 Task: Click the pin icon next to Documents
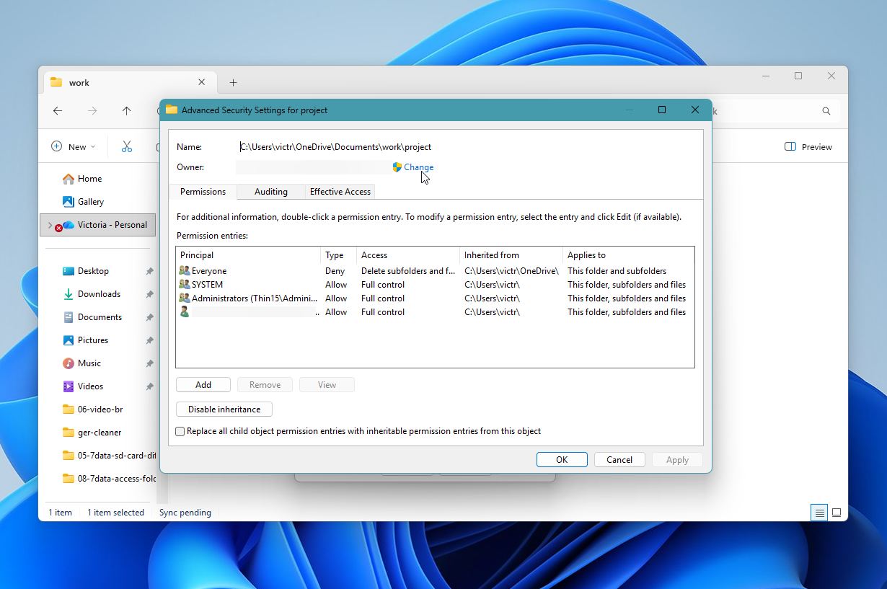click(149, 317)
